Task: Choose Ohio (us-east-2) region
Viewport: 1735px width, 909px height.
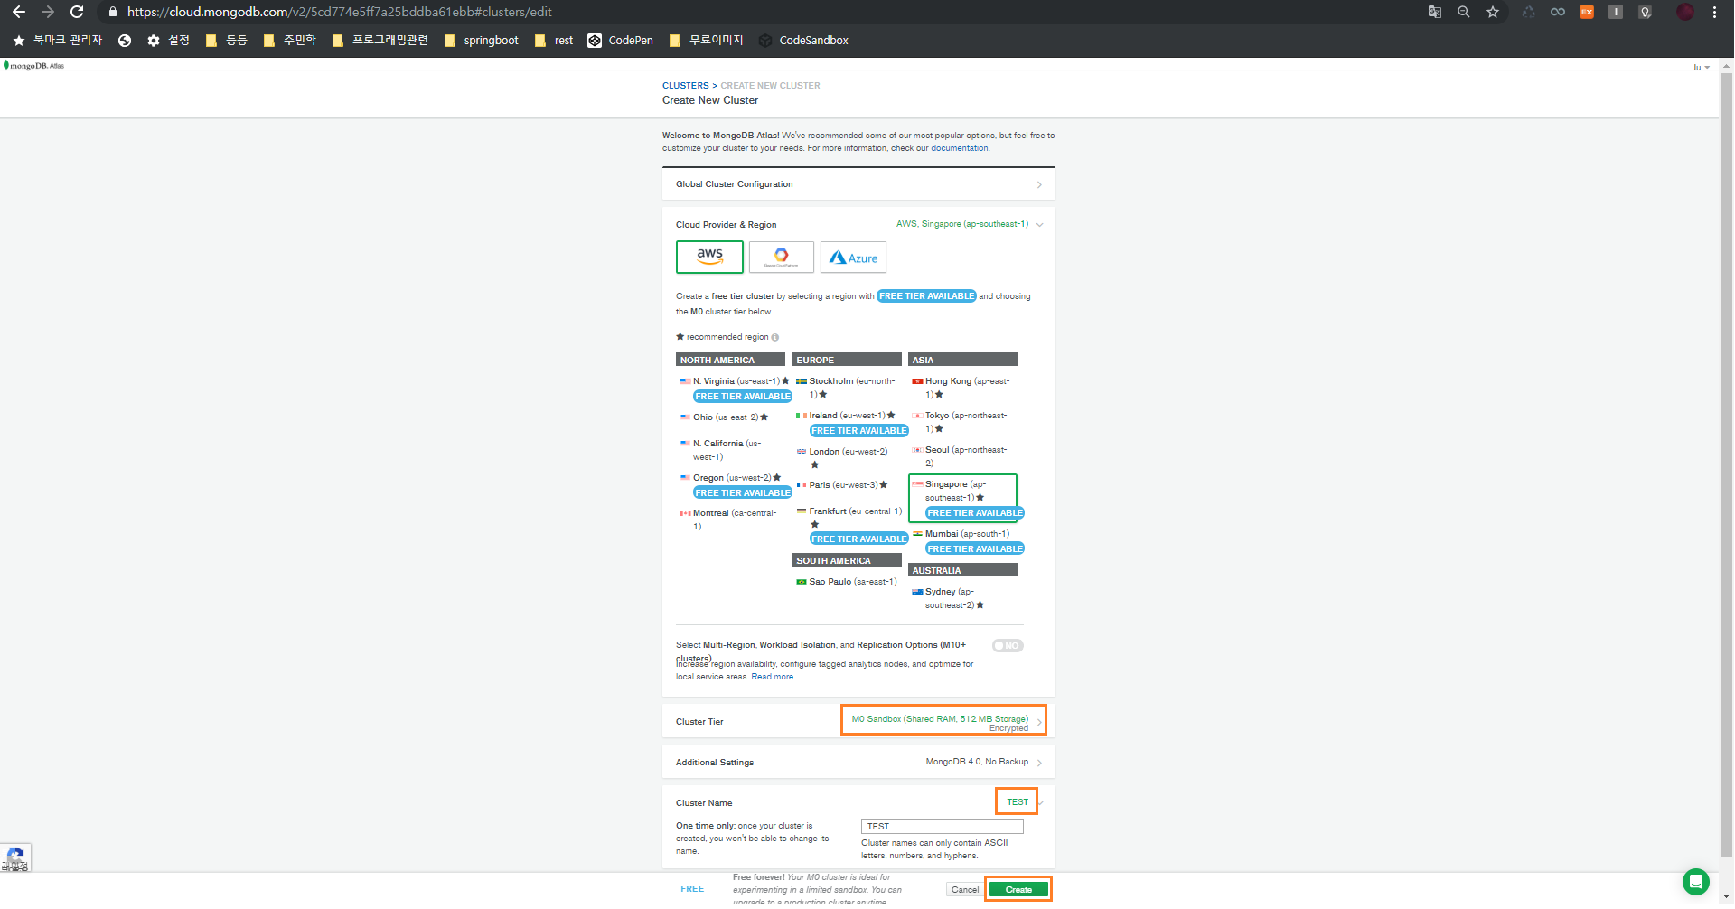Action: [724, 417]
